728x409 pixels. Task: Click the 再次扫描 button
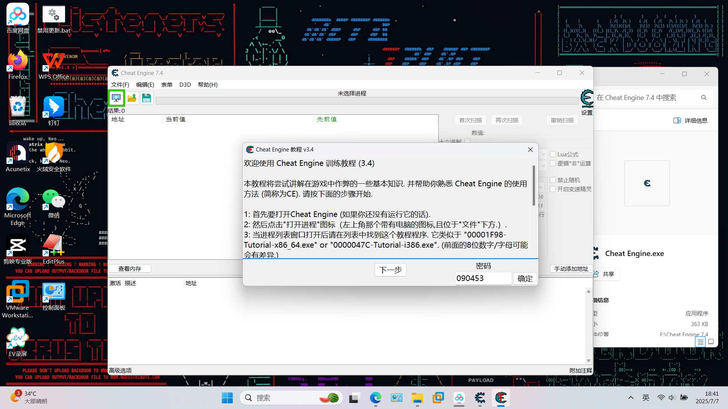click(507, 120)
